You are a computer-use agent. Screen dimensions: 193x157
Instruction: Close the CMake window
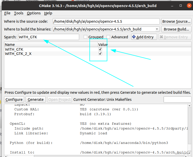(189, 6)
